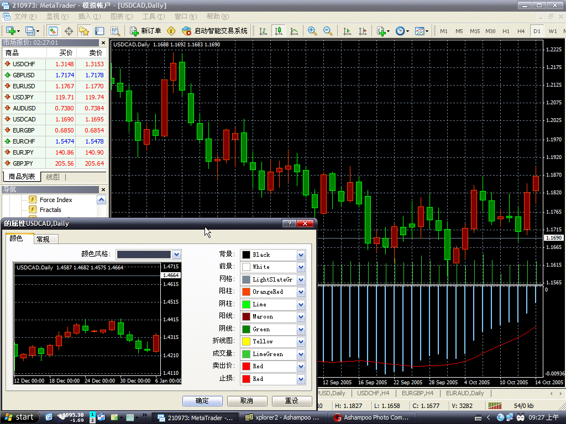
Task: Switch to the EURAUD,Daily chart tab
Action: tap(465, 393)
